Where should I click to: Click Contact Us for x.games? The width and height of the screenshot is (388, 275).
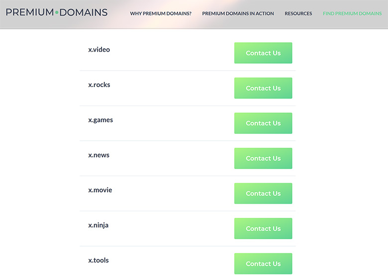tap(263, 123)
